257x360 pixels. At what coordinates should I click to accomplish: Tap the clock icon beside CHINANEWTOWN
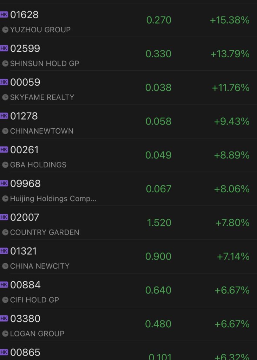click(5, 131)
